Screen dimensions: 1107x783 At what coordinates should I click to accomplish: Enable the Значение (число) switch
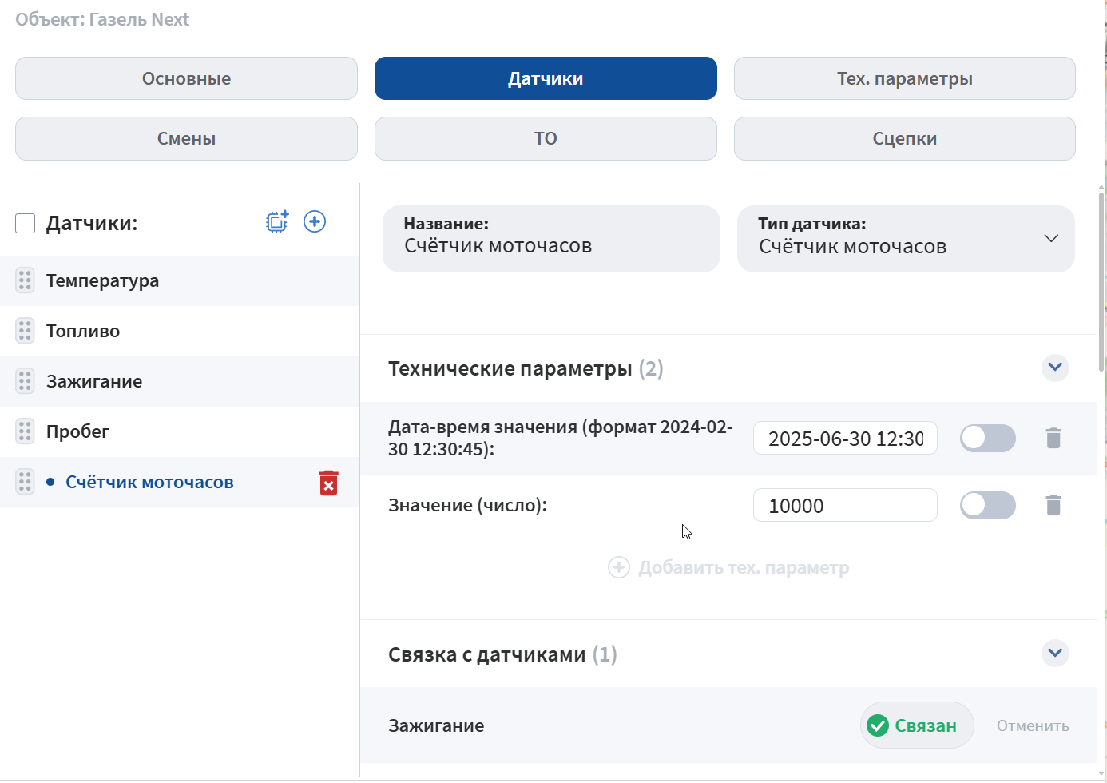point(987,505)
